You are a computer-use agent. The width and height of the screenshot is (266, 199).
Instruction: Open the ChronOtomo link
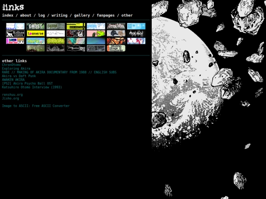pyautogui.click(x=11, y=65)
